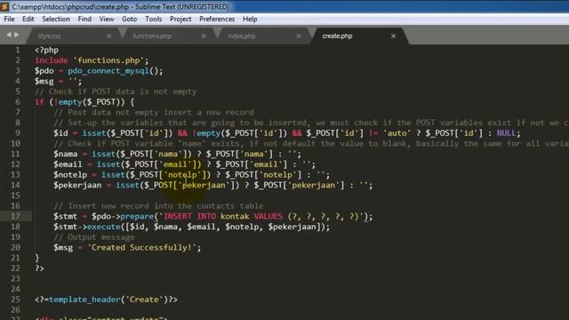Image resolution: width=569 pixels, height=320 pixels.
Task: Click $email variable on line 12
Action: click(x=68, y=164)
